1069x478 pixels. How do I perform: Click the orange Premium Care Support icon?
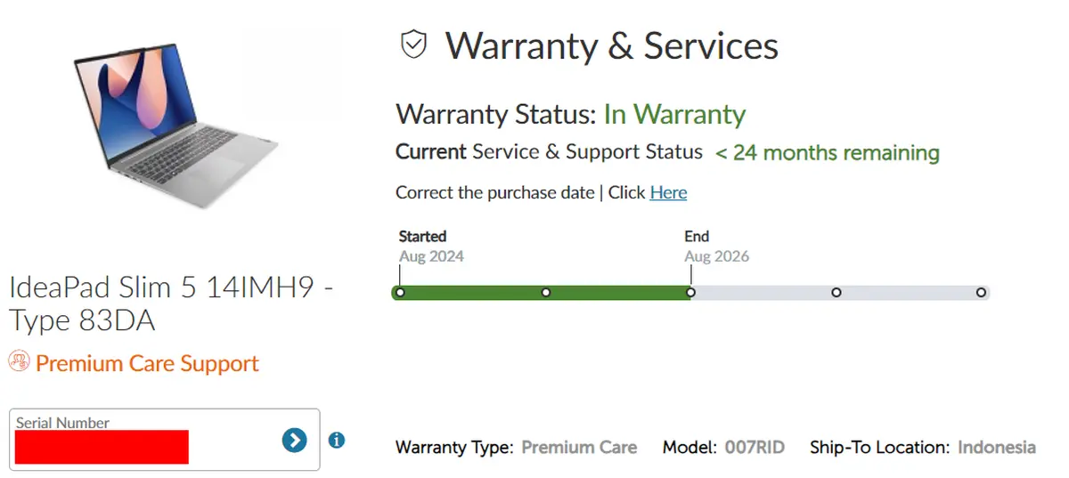tap(19, 362)
